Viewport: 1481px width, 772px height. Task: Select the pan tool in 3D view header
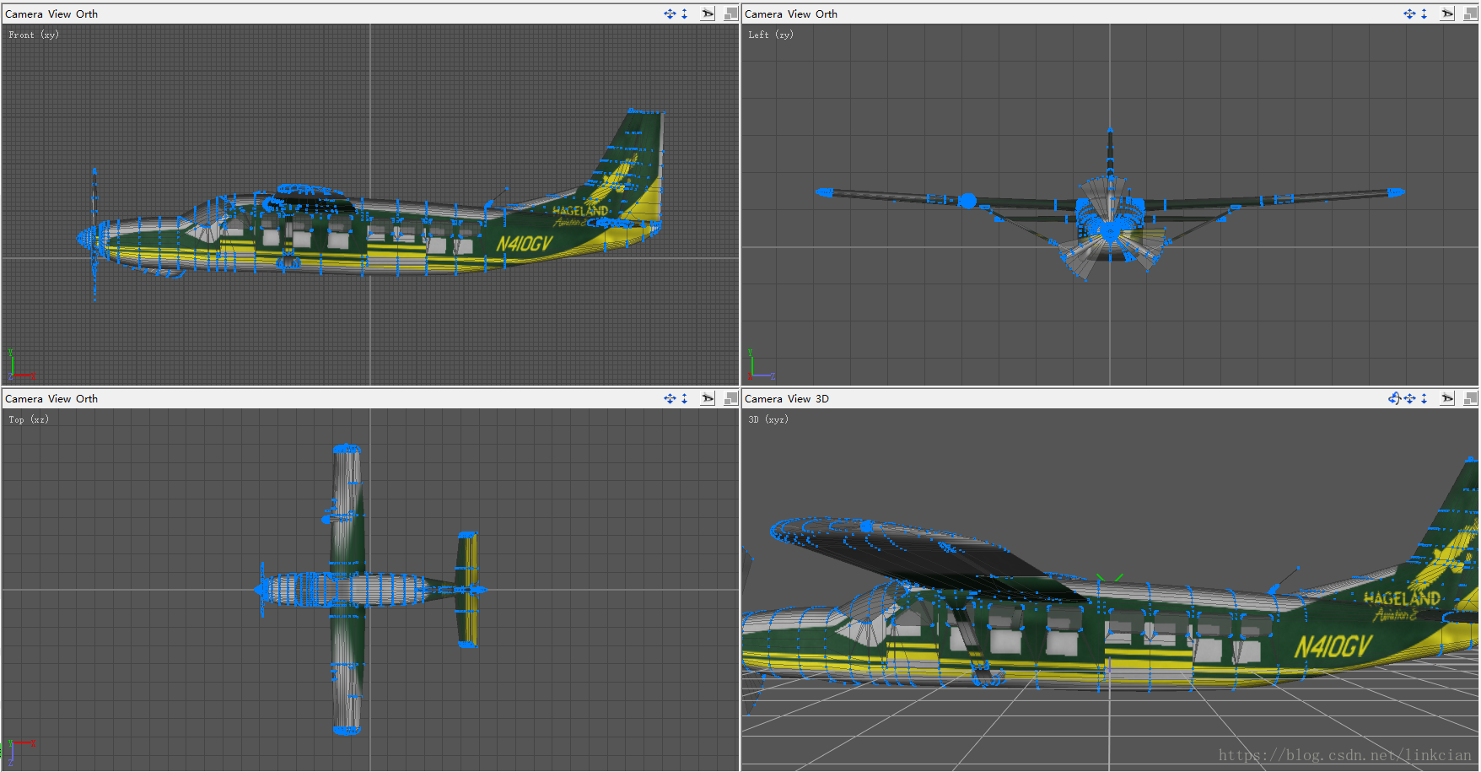pos(1409,398)
